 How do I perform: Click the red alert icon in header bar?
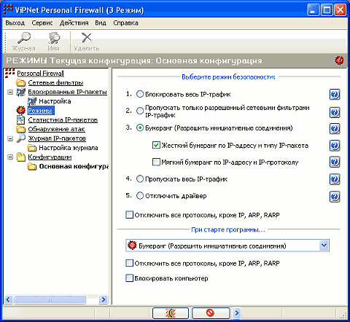[x=339, y=60]
